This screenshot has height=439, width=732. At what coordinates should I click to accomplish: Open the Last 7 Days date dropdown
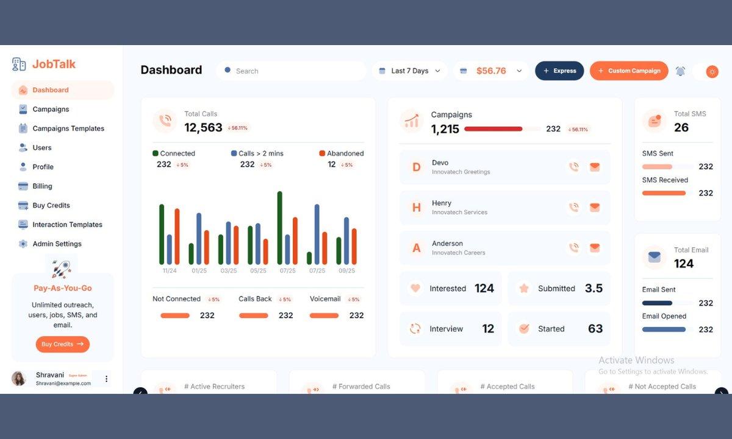(410, 71)
